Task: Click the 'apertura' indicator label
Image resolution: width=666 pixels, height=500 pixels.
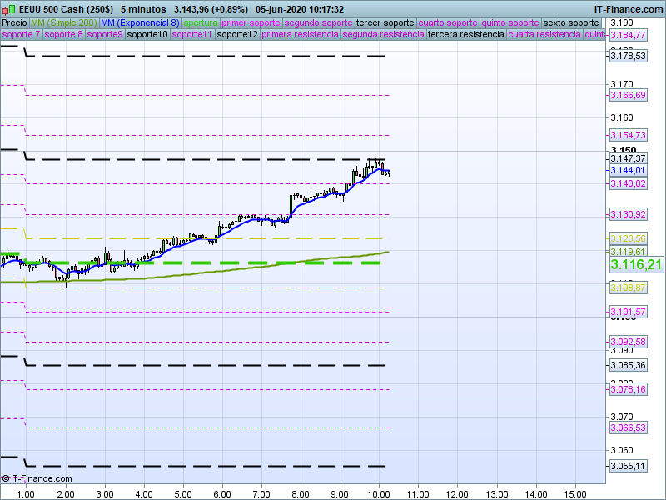Action: [x=201, y=22]
